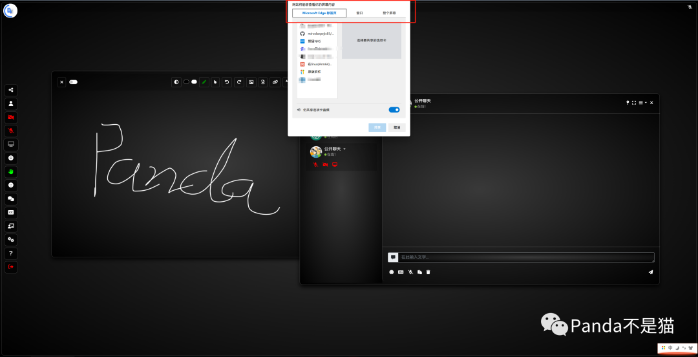
Task: Mute all via red mic icon under 公开聊天
Action: pos(315,164)
